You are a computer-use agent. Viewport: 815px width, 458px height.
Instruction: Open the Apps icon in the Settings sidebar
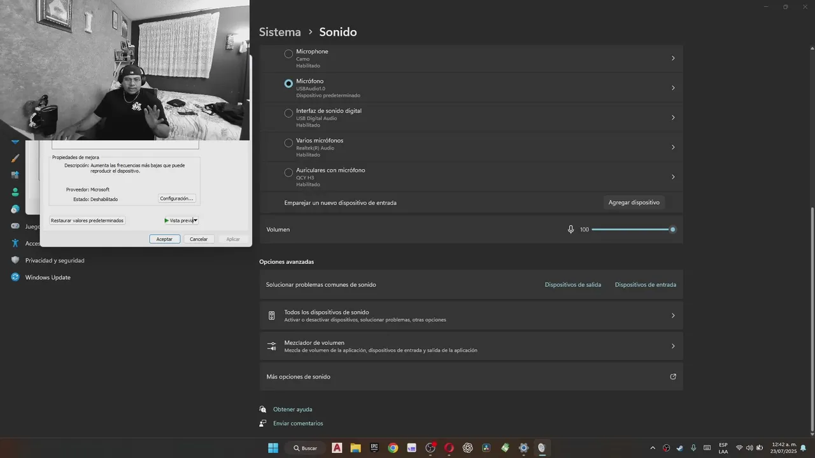click(15, 175)
